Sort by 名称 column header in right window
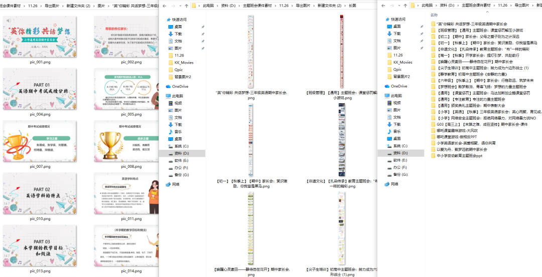 pos(434,15)
